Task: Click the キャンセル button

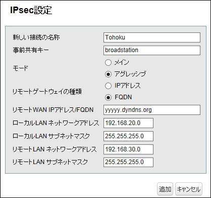Action: tap(189, 189)
